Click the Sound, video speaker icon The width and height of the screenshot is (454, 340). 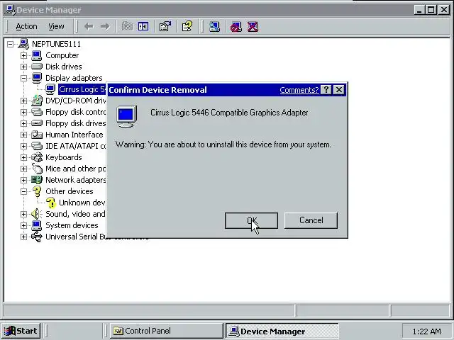[x=36, y=214]
